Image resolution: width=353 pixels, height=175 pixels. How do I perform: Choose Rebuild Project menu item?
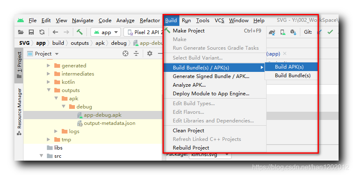[215, 148]
